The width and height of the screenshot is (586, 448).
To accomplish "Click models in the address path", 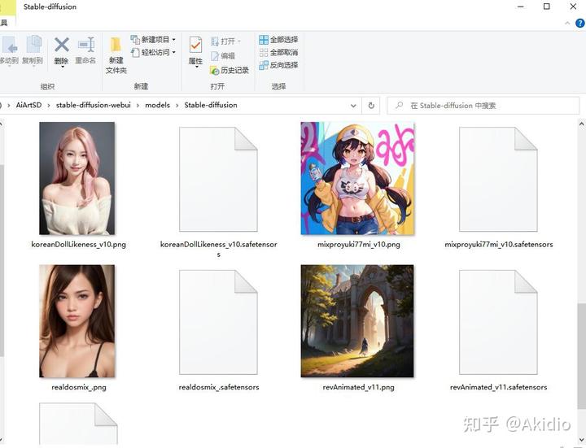I will 157,105.
